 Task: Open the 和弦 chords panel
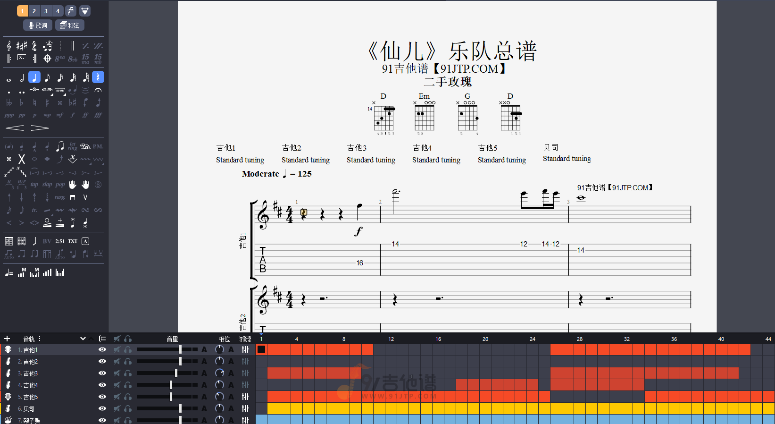pyautogui.click(x=70, y=25)
